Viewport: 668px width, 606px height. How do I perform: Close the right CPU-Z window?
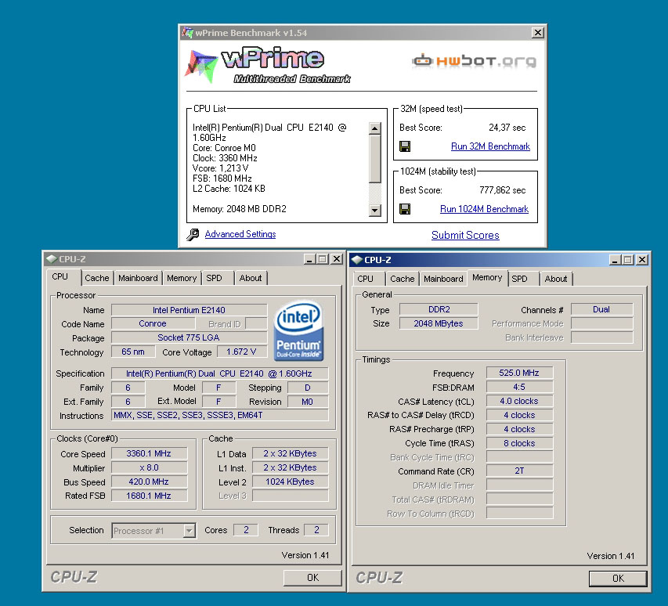pos(642,260)
